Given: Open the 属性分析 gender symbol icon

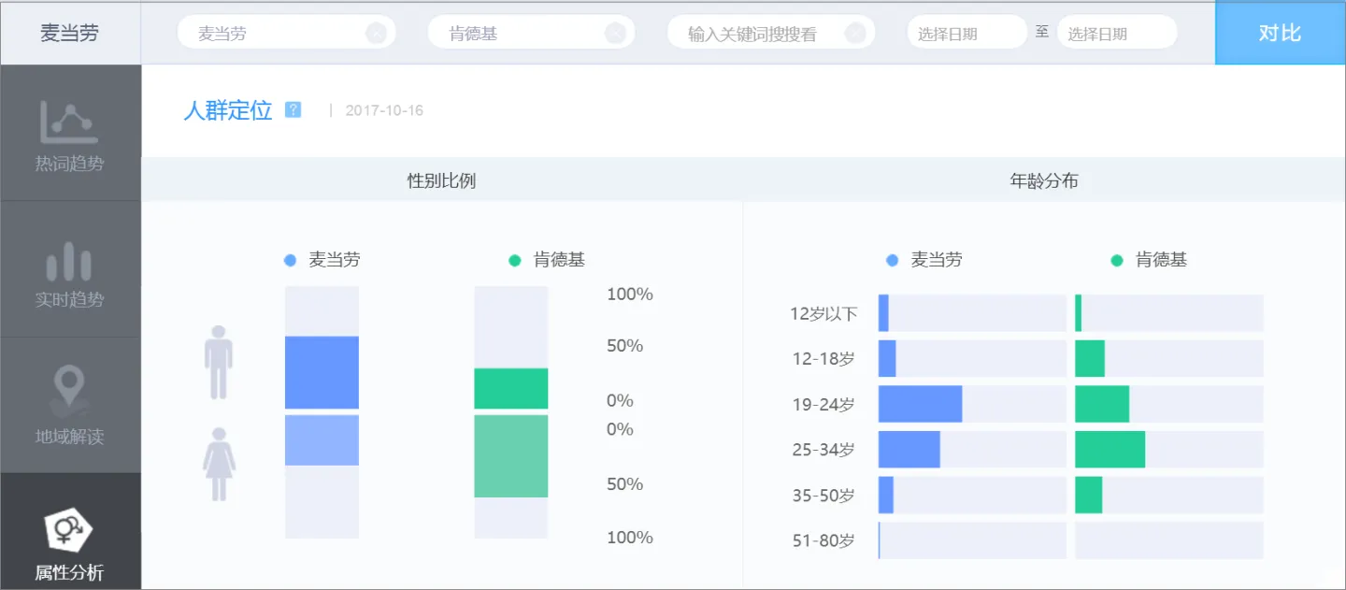Looking at the screenshot, I should coord(69,530).
